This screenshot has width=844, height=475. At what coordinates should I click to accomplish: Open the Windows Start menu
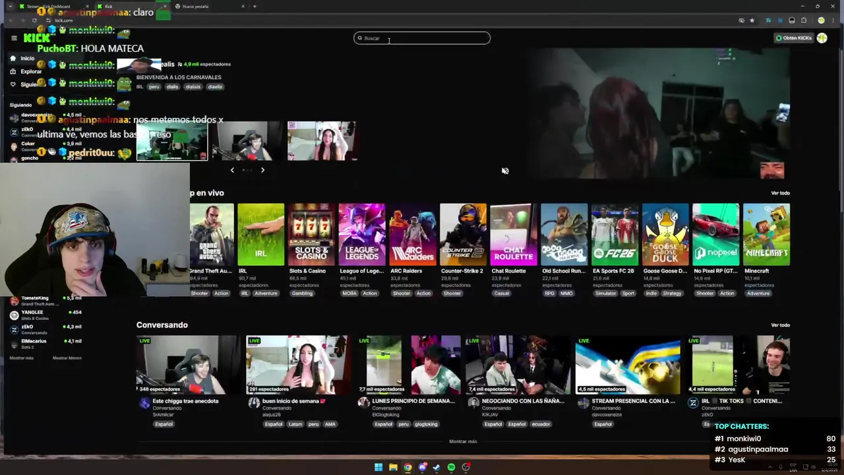coord(378,467)
